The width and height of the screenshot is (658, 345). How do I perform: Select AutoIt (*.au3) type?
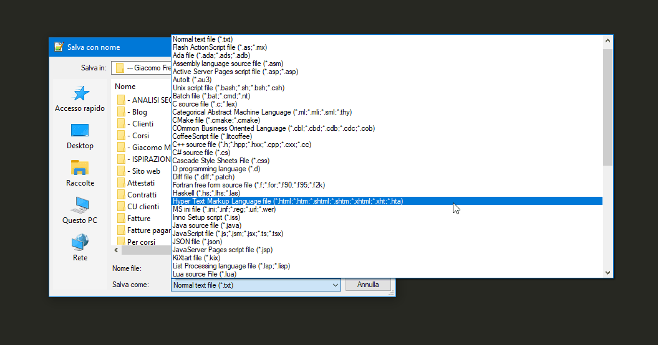click(x=387, y=80)
